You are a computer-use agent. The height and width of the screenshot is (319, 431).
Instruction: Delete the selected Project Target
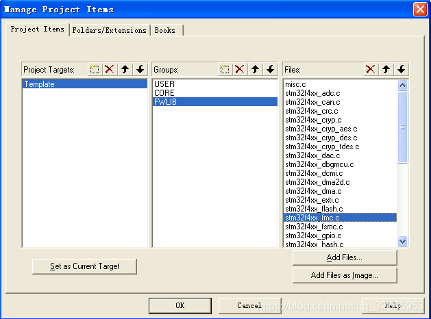click(110, 69)
